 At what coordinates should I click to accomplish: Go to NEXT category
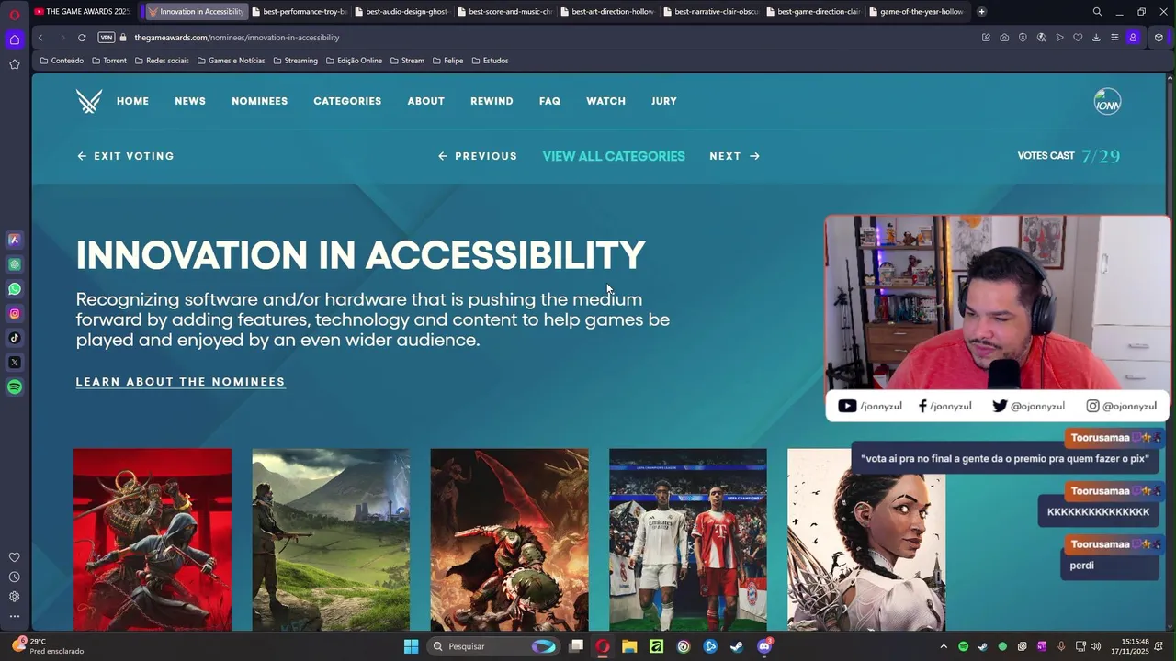(735, 156)
